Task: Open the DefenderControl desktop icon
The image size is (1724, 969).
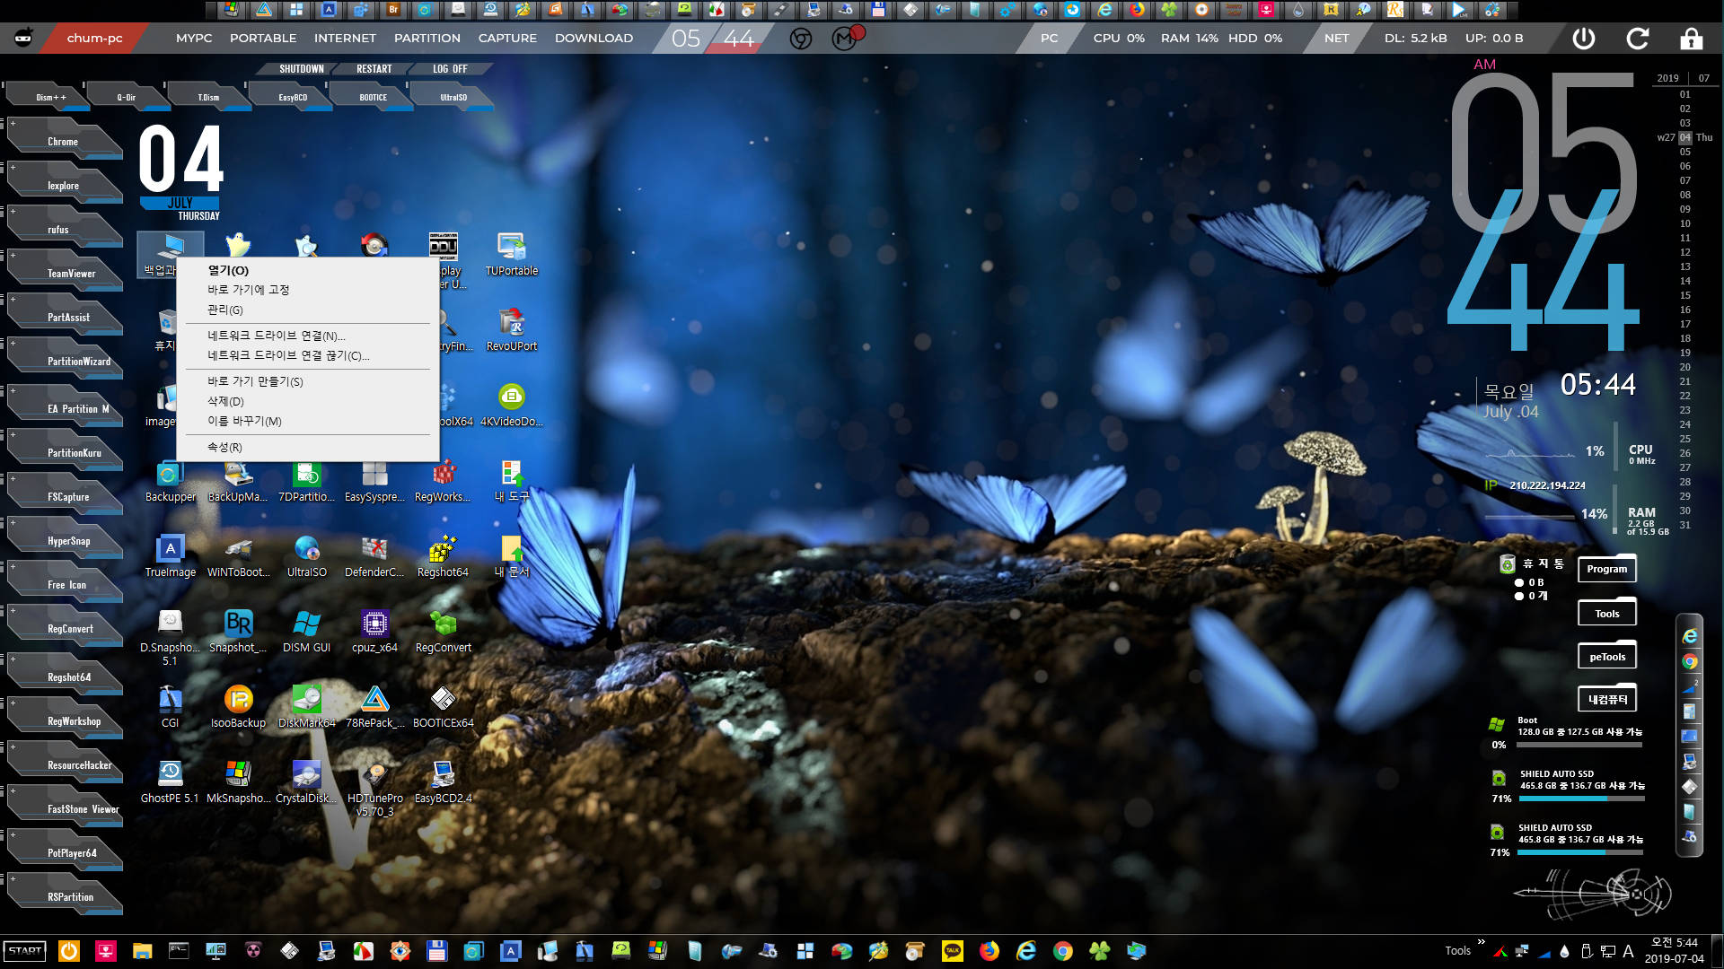Action: (x=374, y=555)
